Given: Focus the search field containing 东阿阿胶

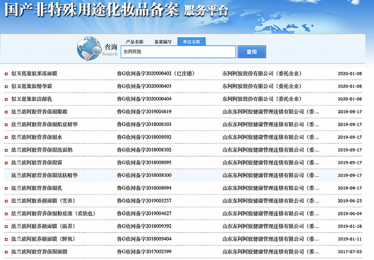Looking at the screenshot, I should click(178, 52).
